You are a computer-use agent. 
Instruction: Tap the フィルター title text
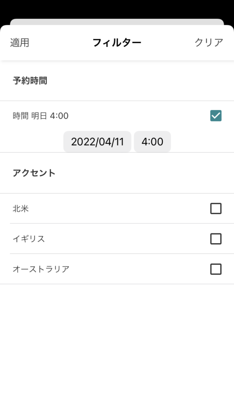(x=117, y=42)
